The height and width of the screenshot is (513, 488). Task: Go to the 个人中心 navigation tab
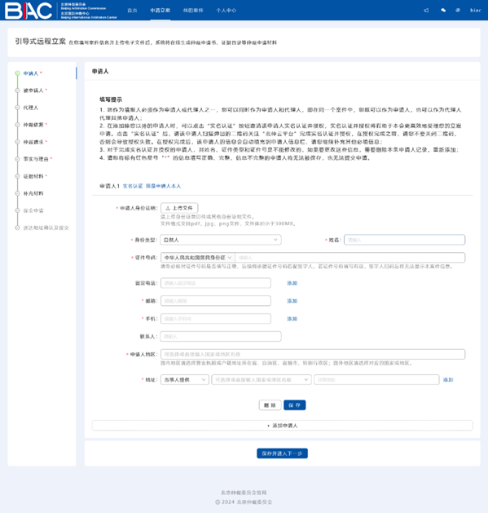[x=226, y=11]
